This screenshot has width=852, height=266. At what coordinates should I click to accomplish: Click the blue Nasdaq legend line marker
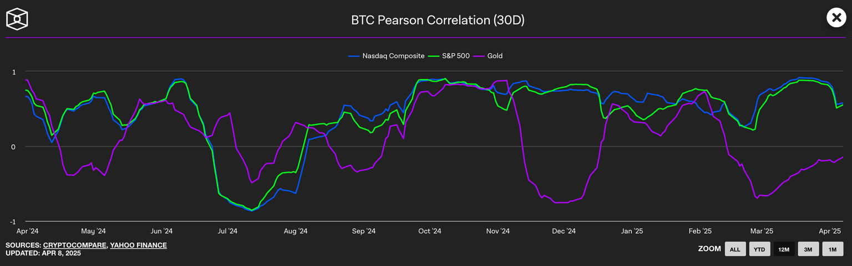354,56
